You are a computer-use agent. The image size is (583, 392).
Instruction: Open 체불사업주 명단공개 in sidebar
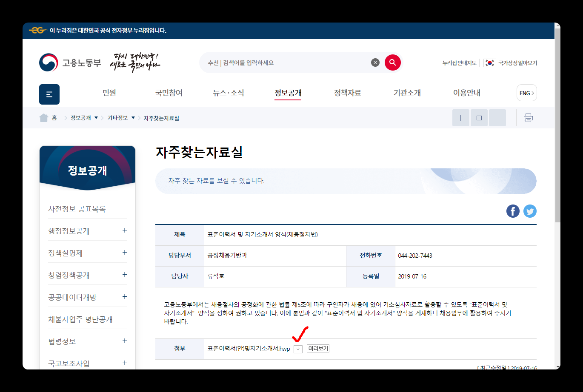(80, 319)
